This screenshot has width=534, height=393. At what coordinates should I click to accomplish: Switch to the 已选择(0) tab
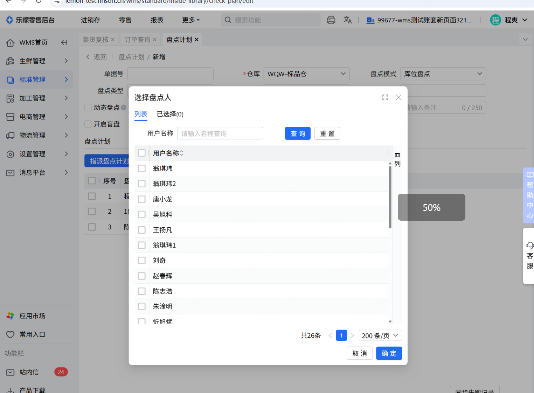click(x=170, y=114)
